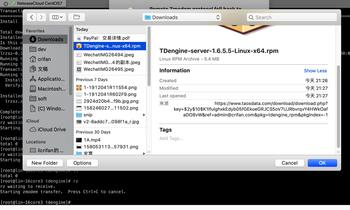350x210 pixels.
Task: Click Options button
Action: (82, 163)
